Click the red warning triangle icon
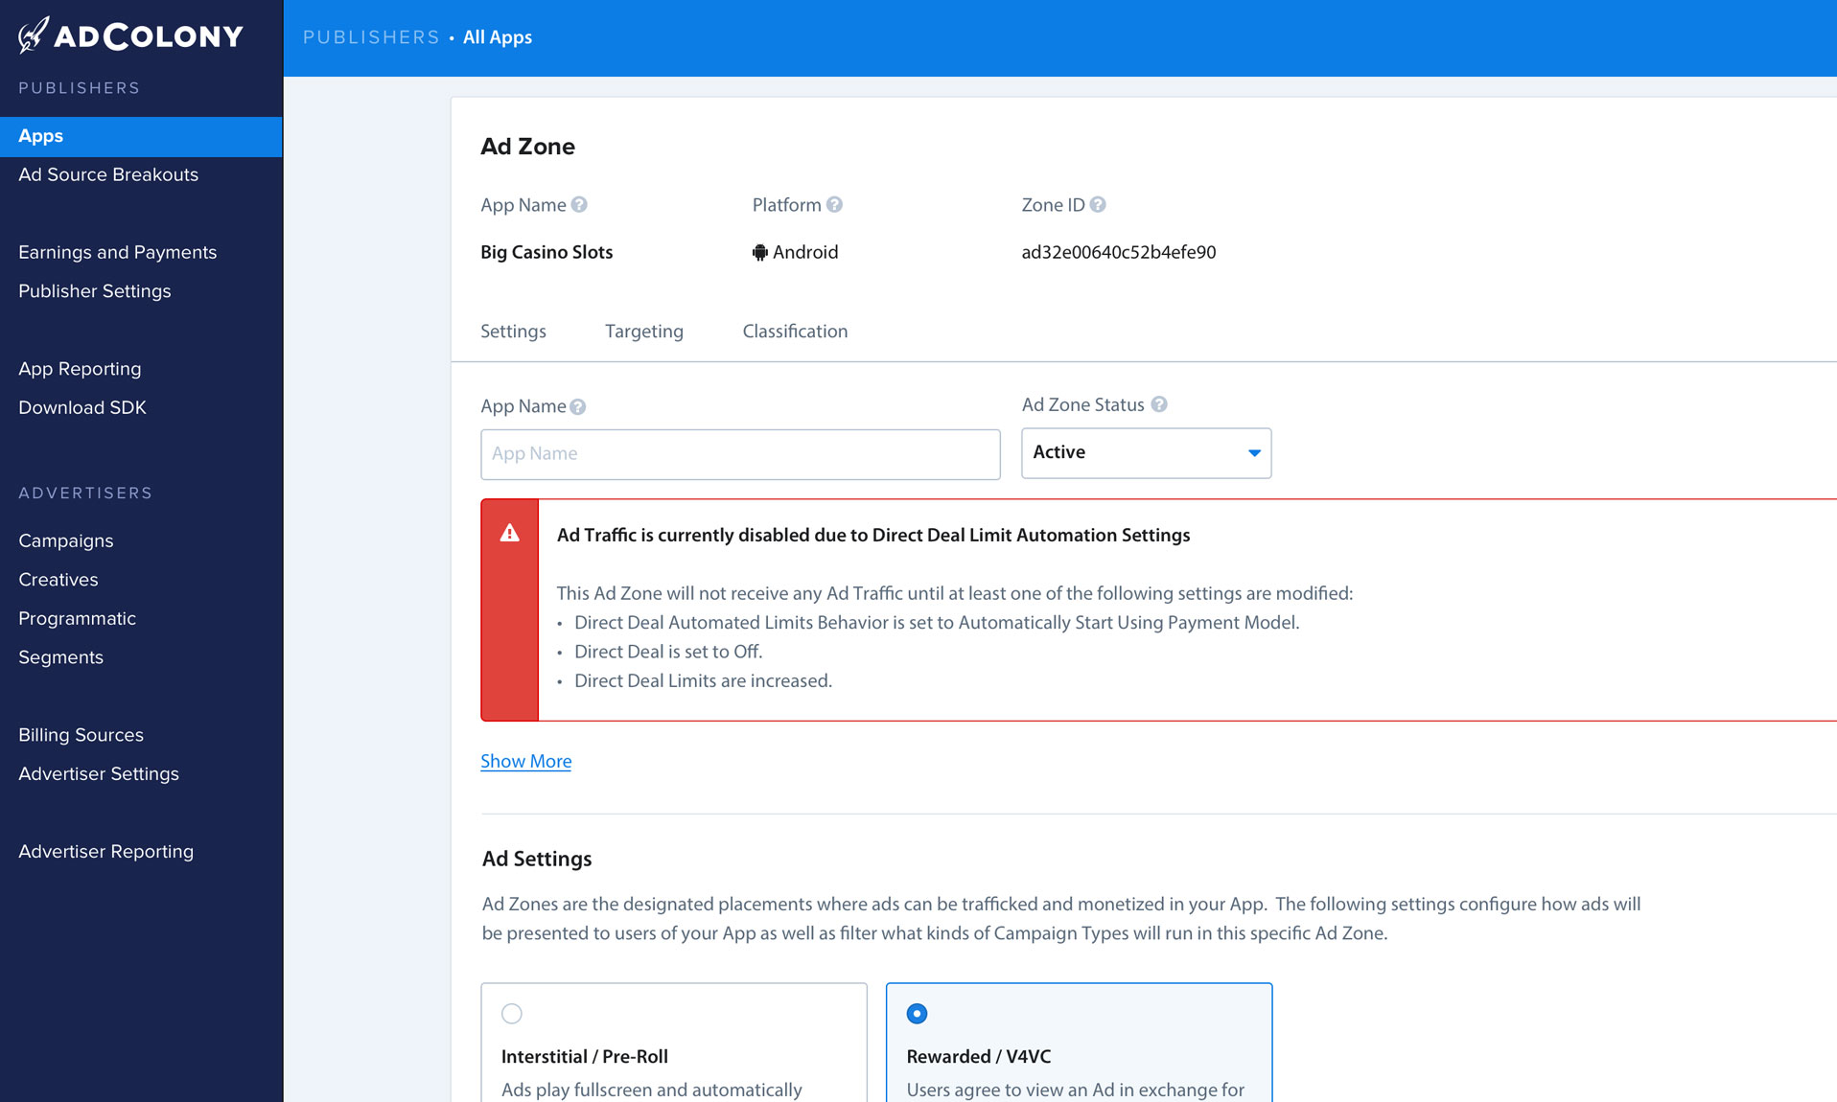 509,533
